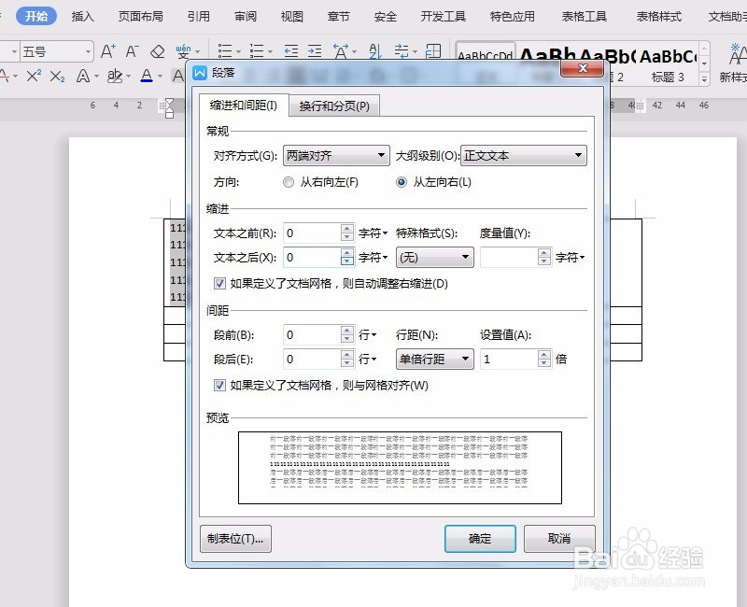Open the Phonetic Guide (拼音) tool

click(x=183, y=49)
